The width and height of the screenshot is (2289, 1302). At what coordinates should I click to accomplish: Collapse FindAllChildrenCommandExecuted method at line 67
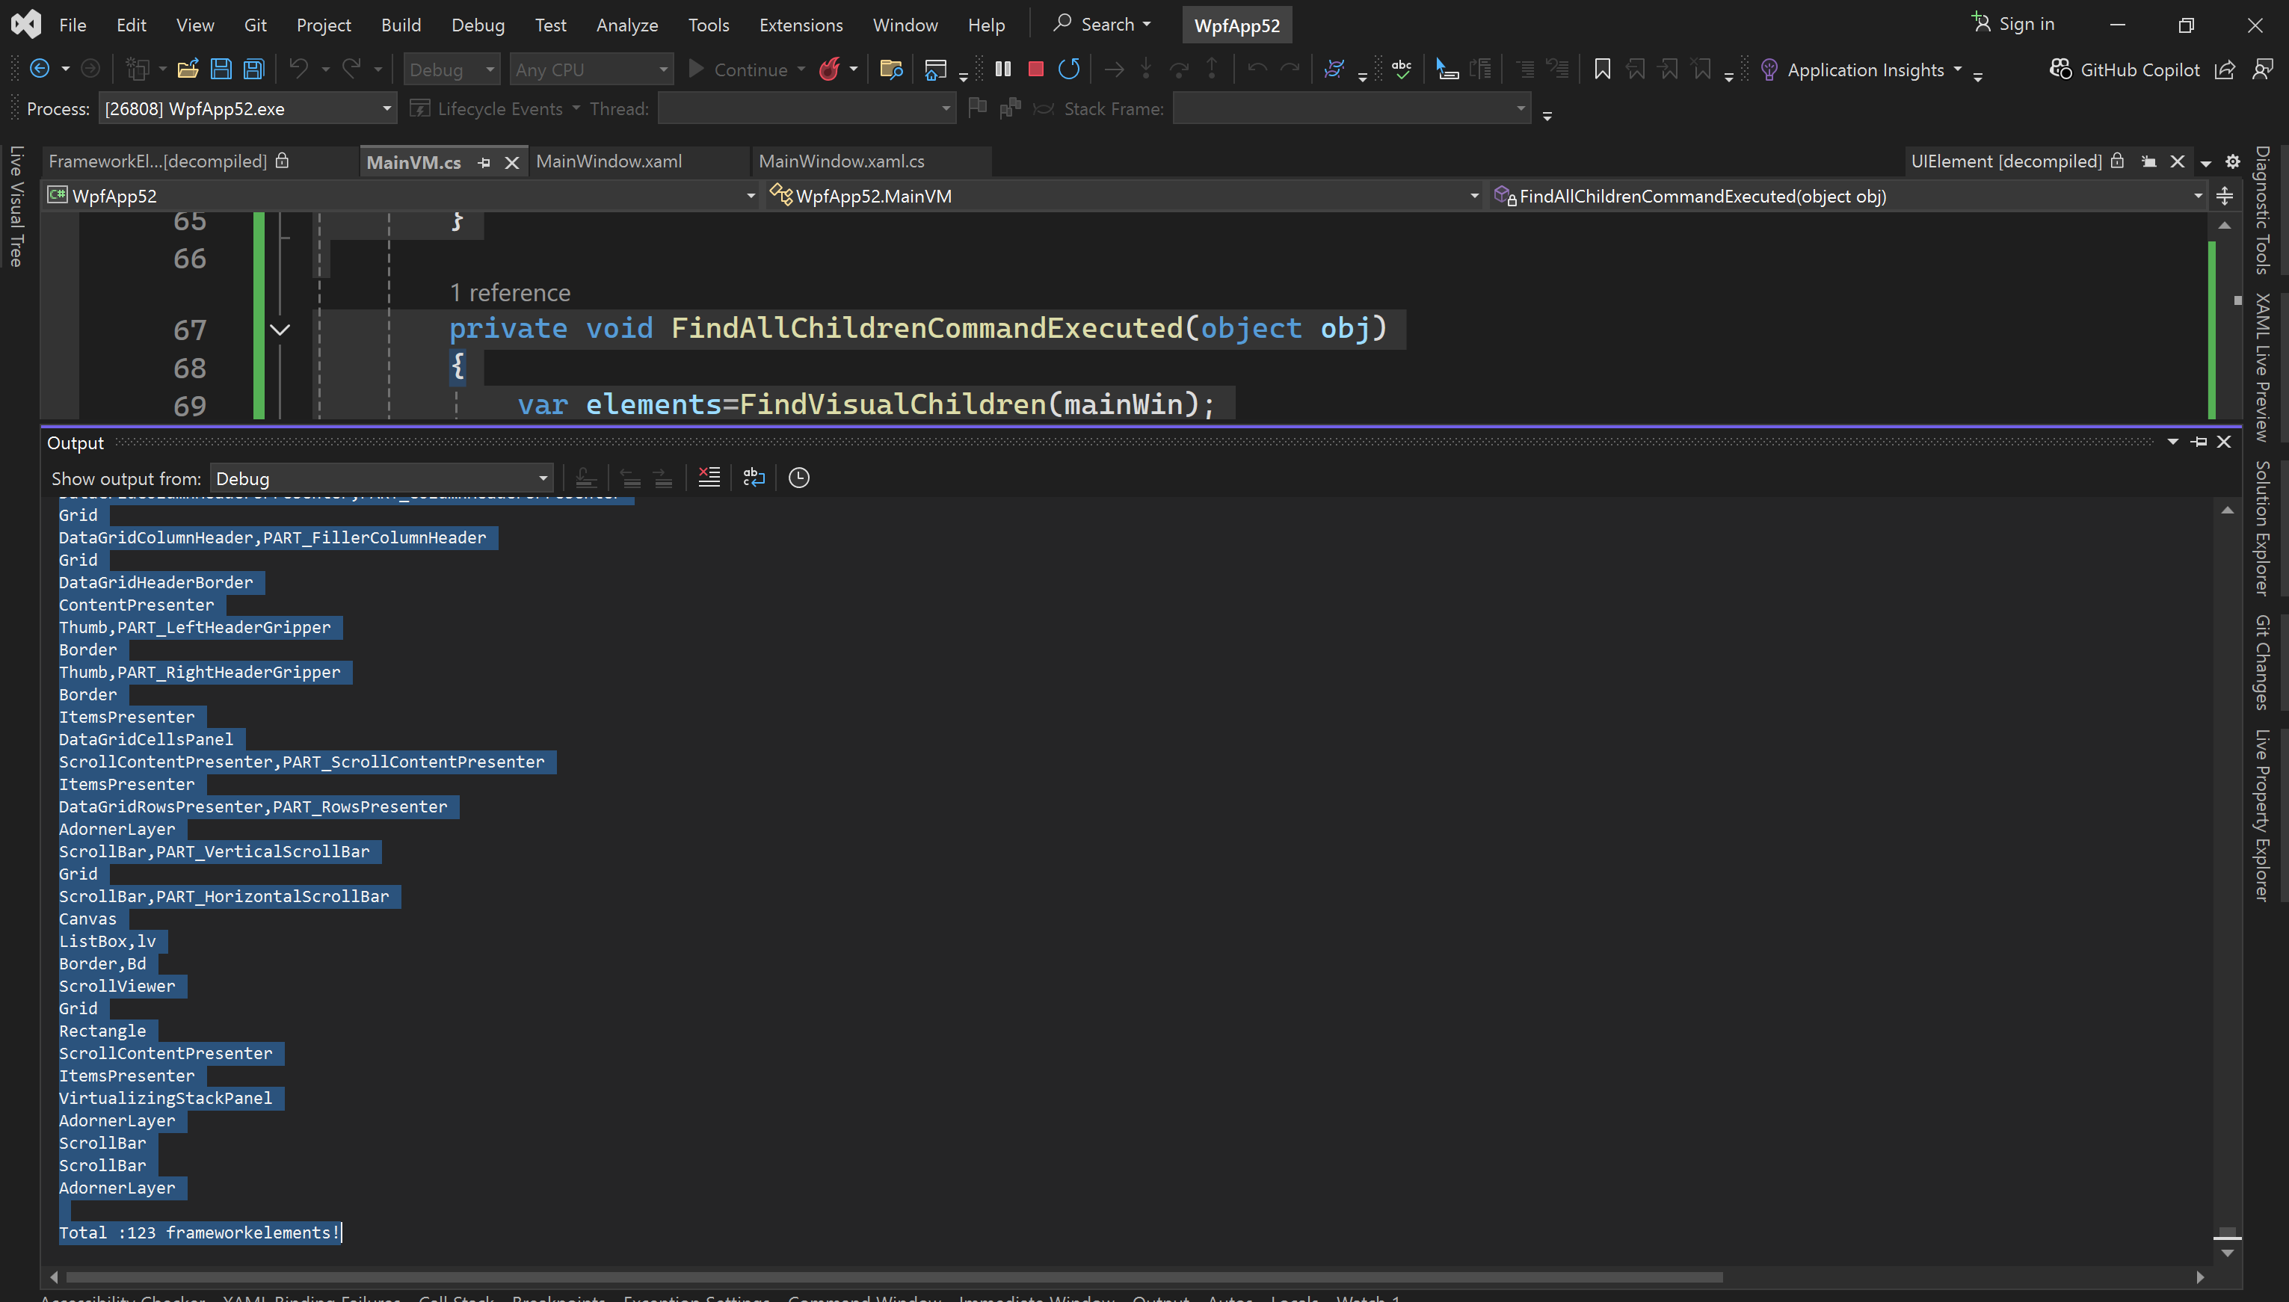280,330
